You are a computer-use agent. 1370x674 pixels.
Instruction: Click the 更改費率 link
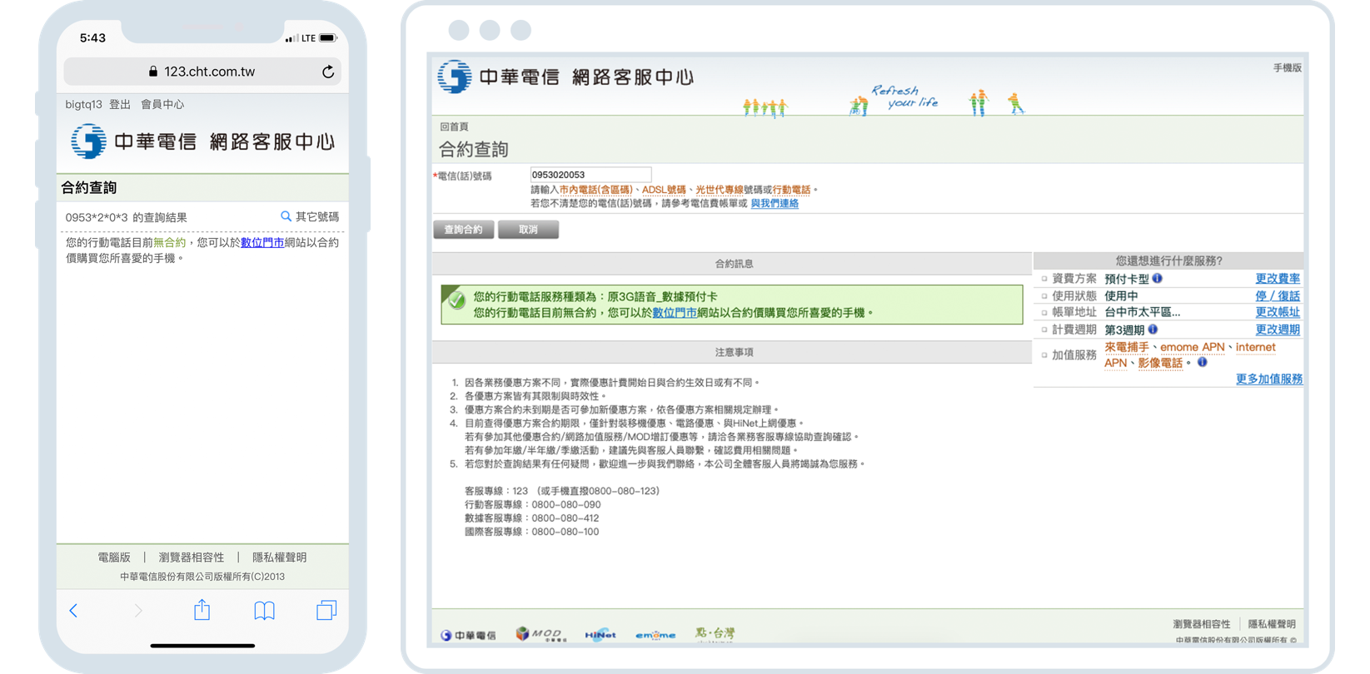(1278, 279)
